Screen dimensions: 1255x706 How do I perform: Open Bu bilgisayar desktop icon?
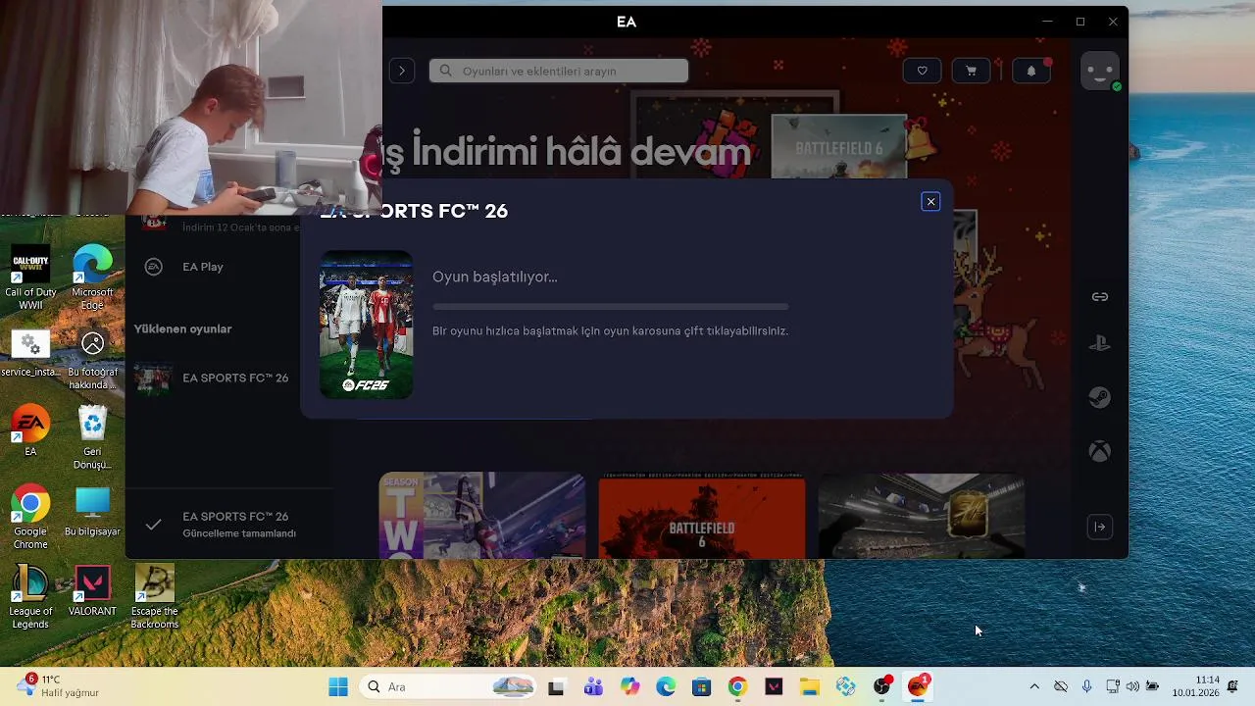click(x=92, y=511)
